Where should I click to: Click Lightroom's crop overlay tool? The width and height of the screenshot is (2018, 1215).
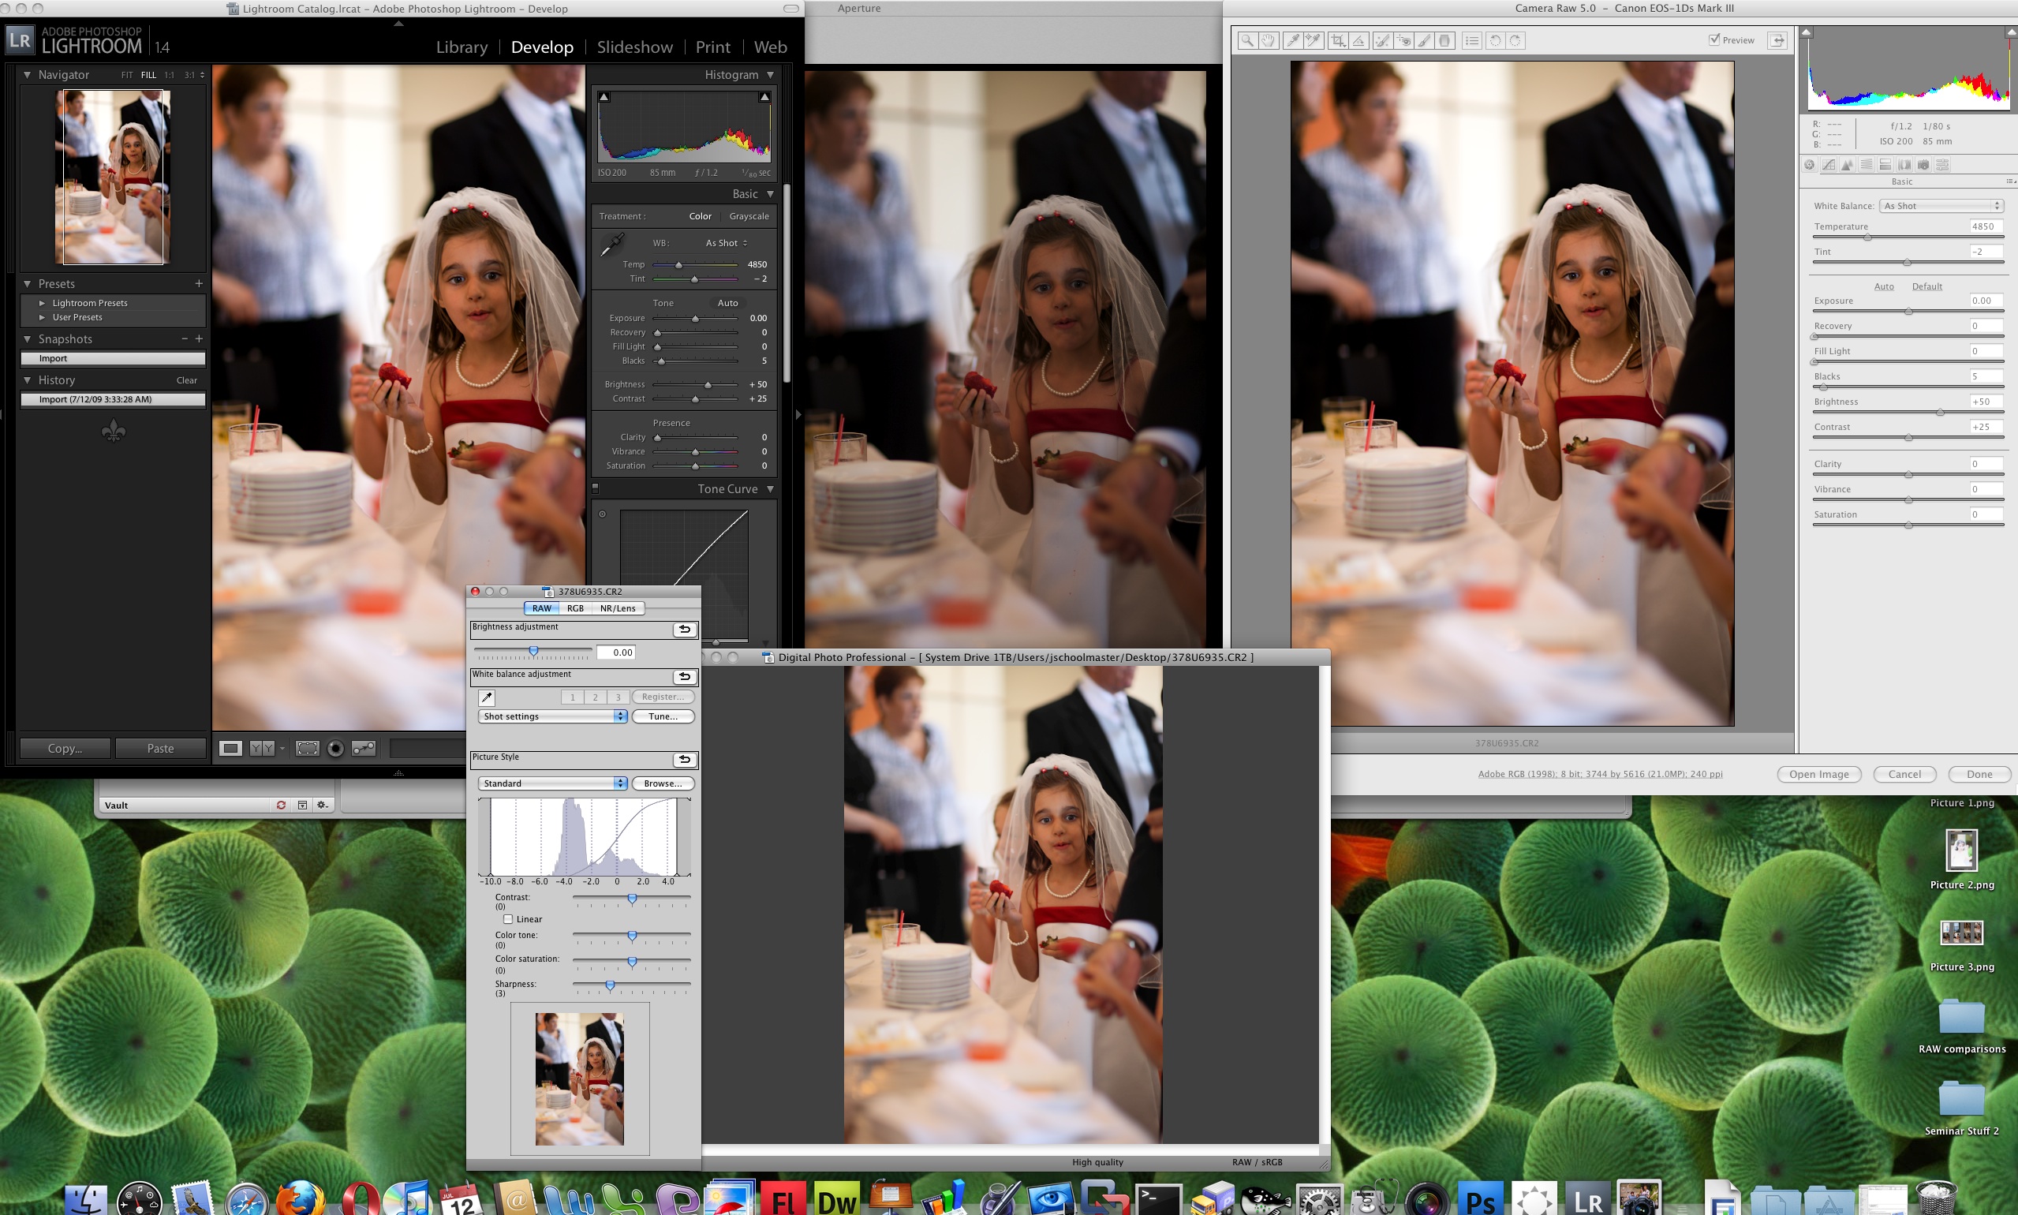(307, 748)
